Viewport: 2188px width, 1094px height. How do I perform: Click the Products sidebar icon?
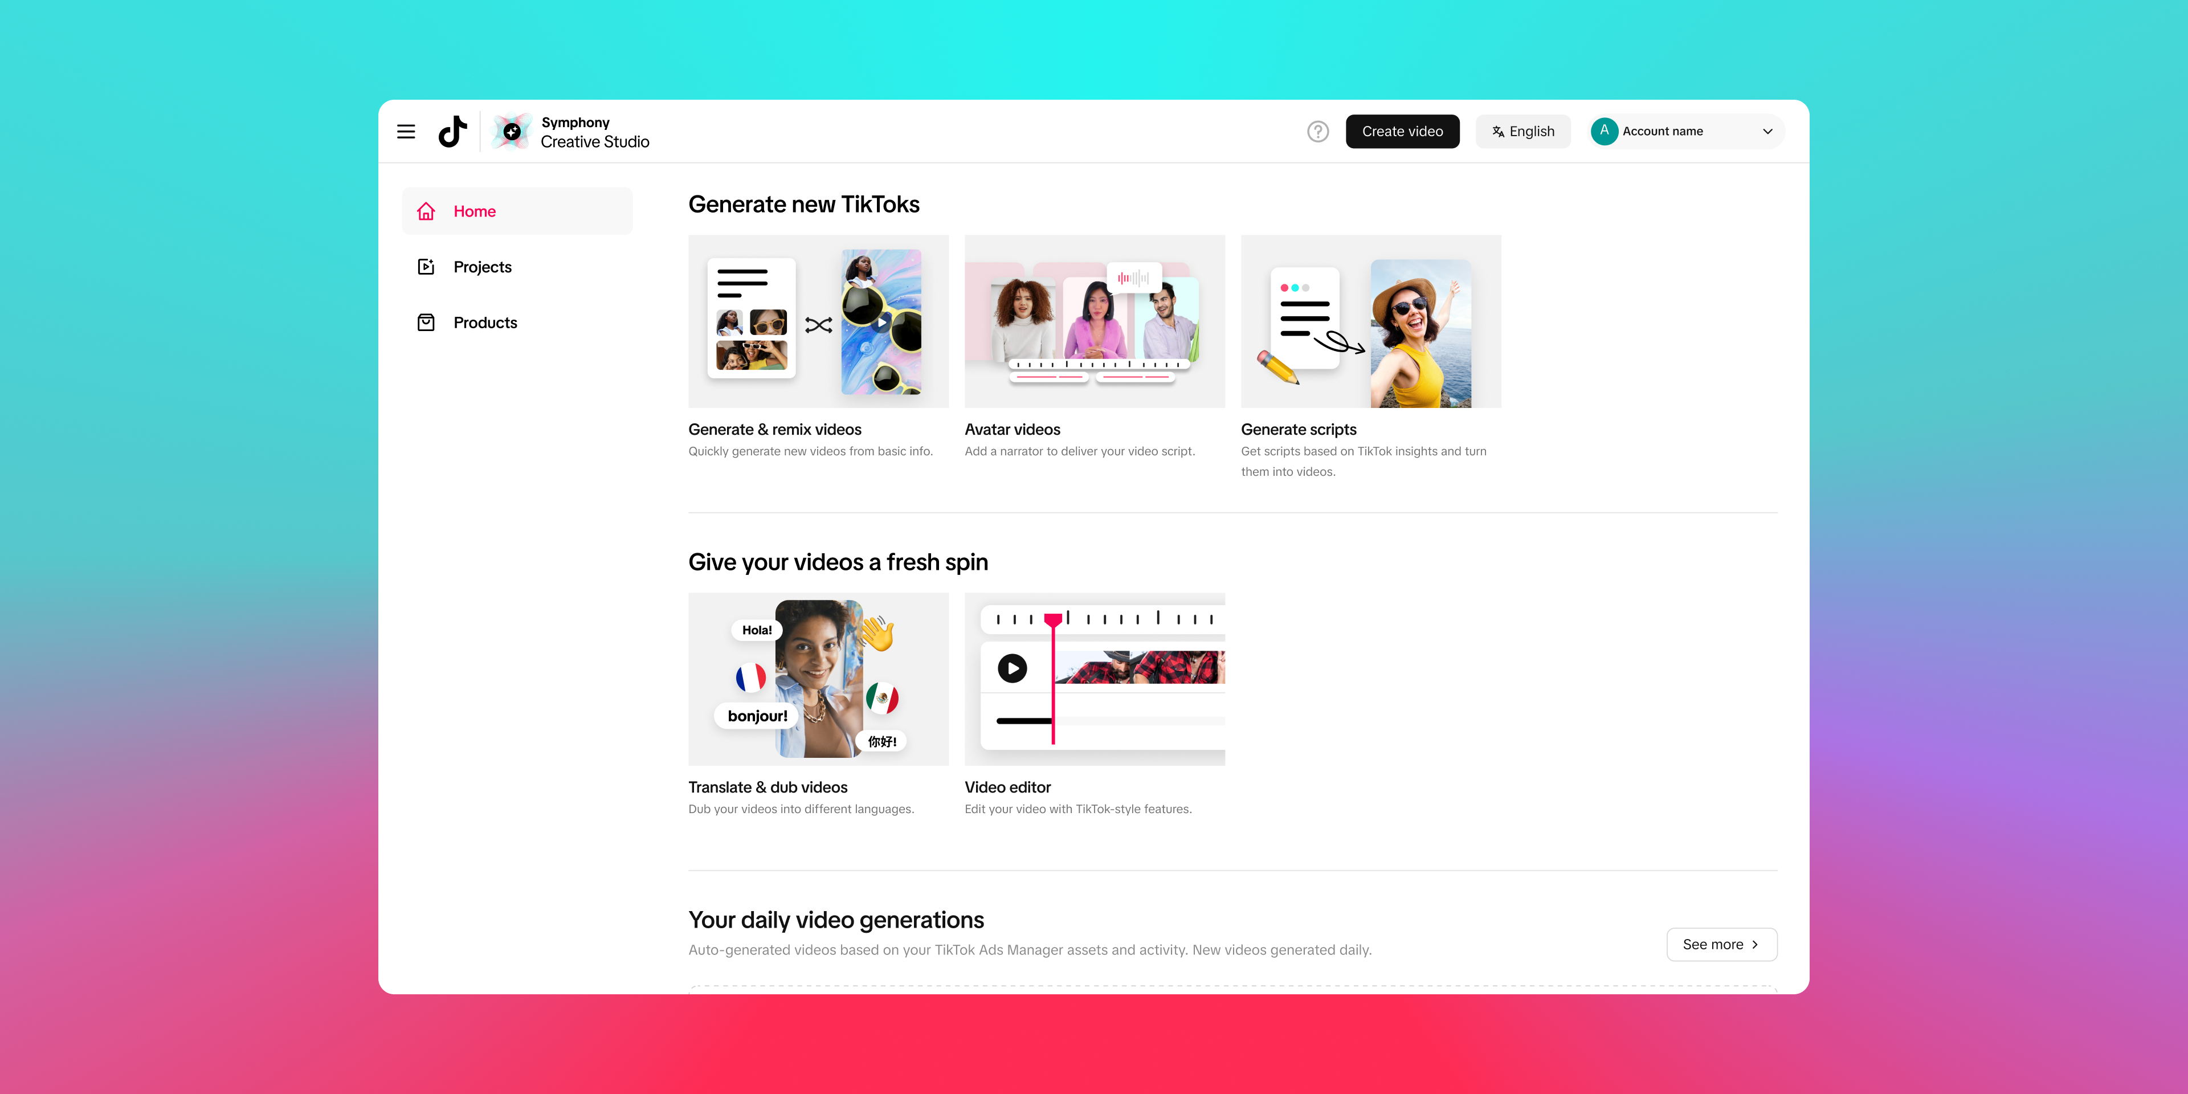click(426, 323)
